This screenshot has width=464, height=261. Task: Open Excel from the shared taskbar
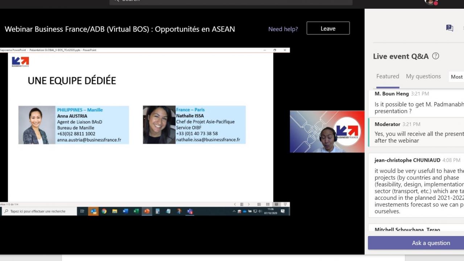136,211
